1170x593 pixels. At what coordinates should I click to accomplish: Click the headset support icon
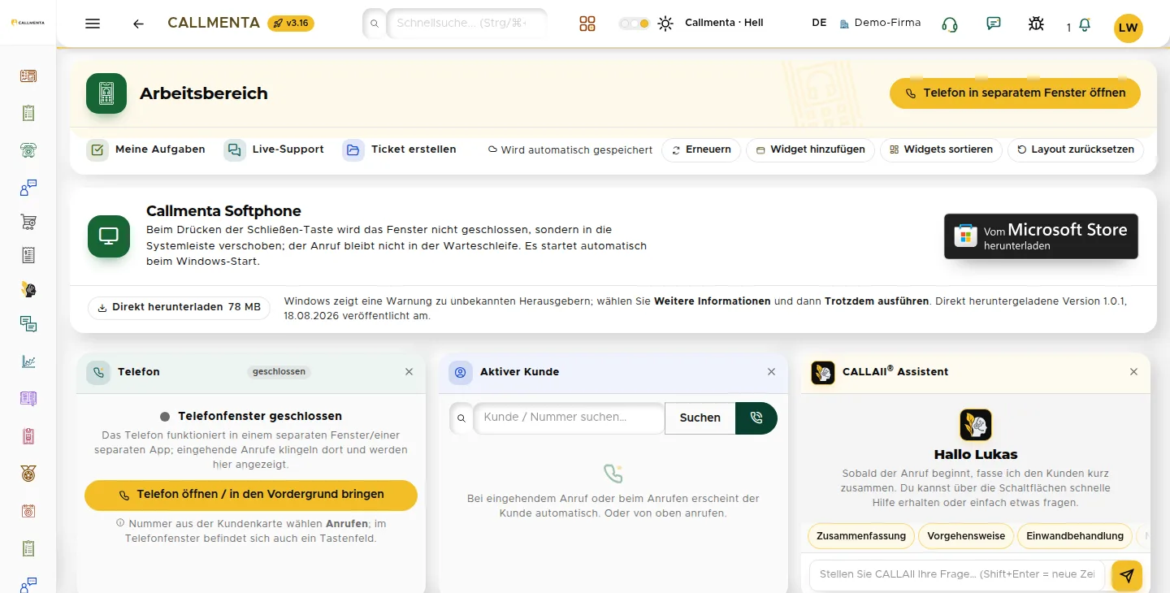[949, 24]
